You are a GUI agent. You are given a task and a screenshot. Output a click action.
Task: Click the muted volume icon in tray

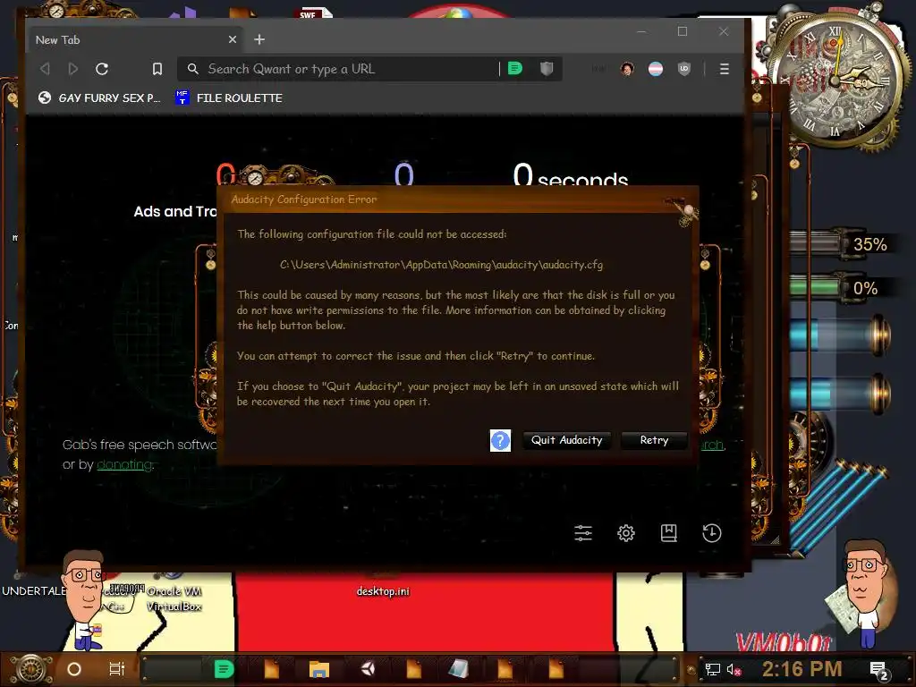click(734, 669)
